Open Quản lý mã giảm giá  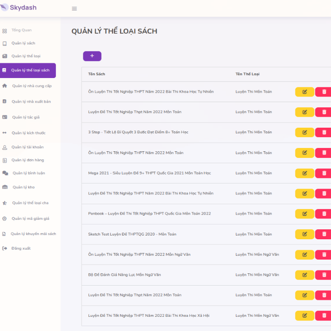(30, 219)
